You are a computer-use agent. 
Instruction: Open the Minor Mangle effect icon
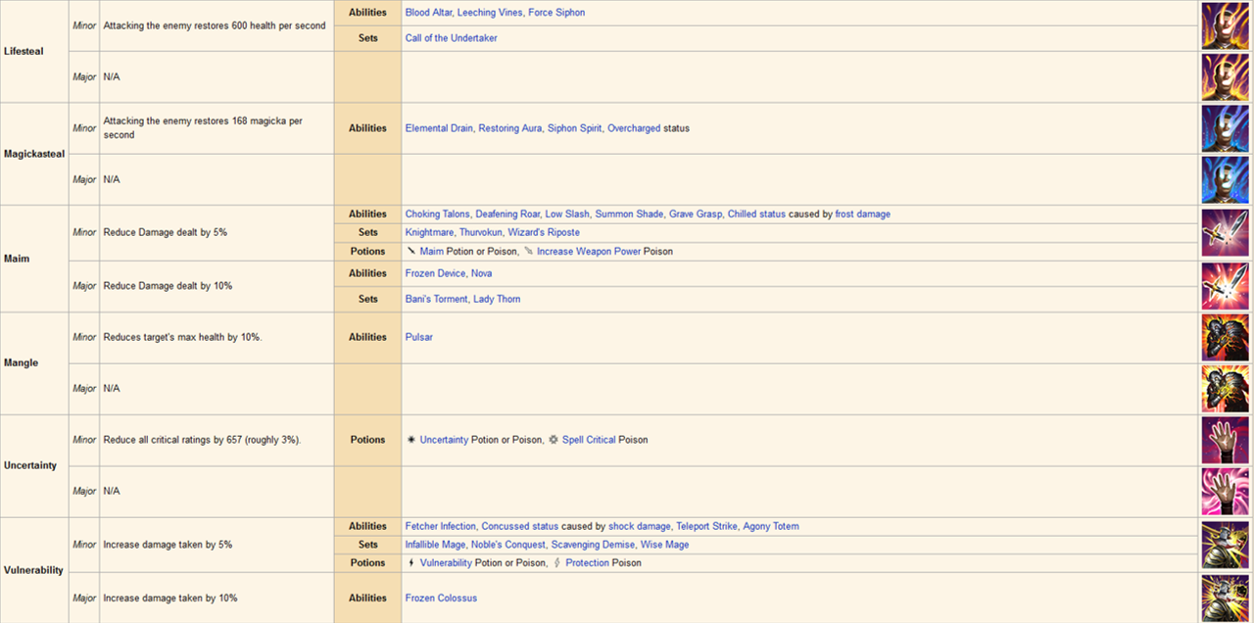point(1225,338)
